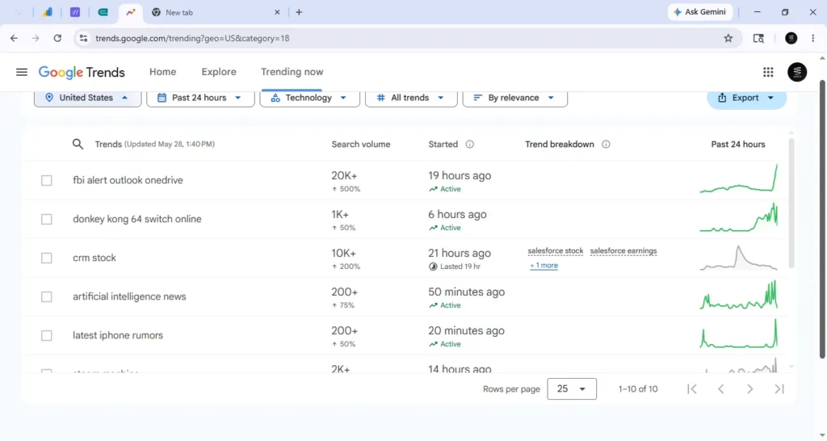Click the info icon next to Started
Image resolution: width=827 pixels, height=441 pixels.
(x=469, y=145)
